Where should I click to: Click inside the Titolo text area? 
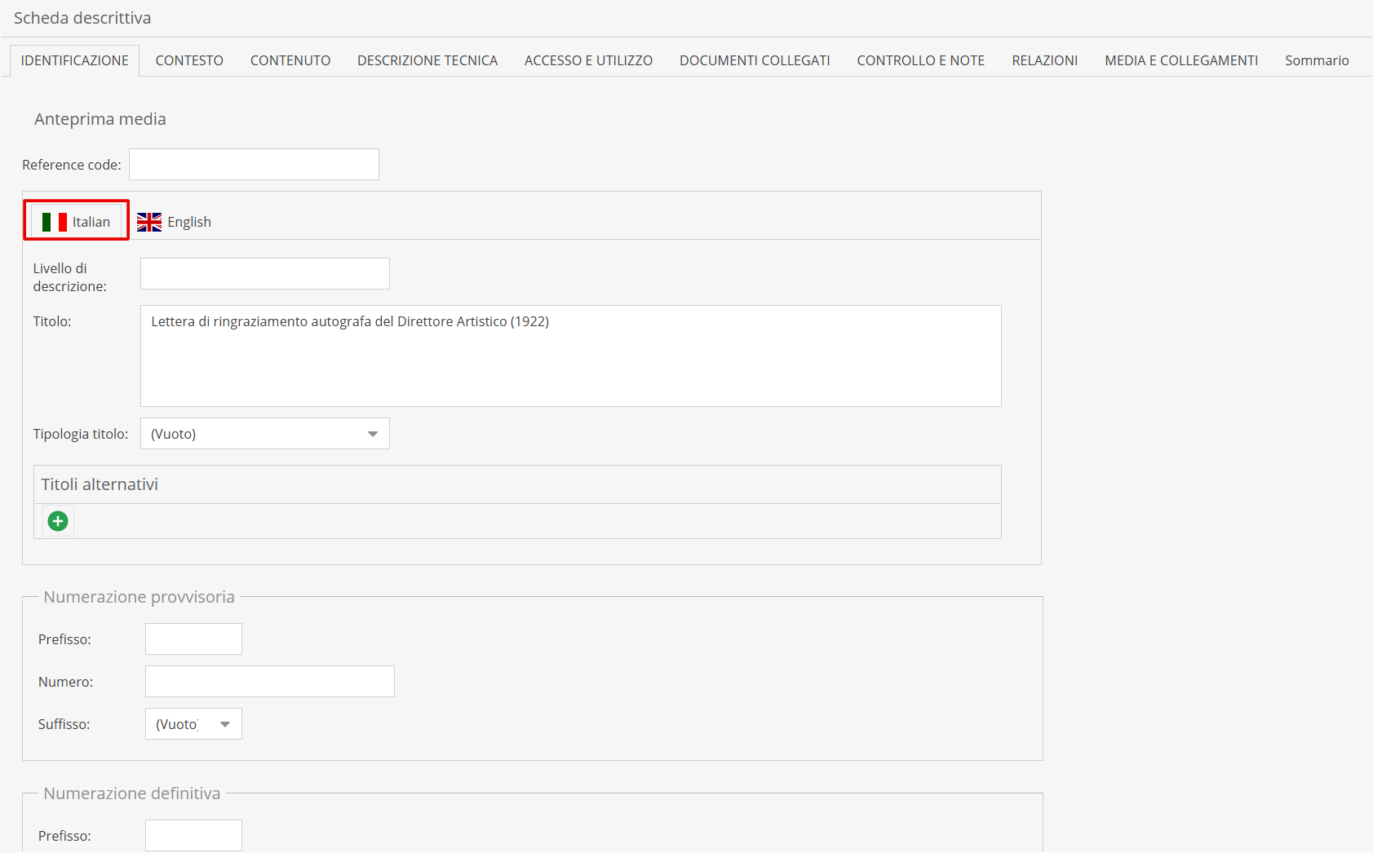pyautogui.click(x=570, y=356)
